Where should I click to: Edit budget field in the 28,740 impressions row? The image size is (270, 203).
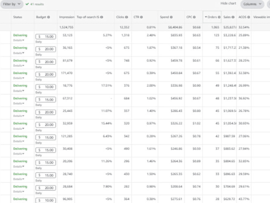point(46,175)
